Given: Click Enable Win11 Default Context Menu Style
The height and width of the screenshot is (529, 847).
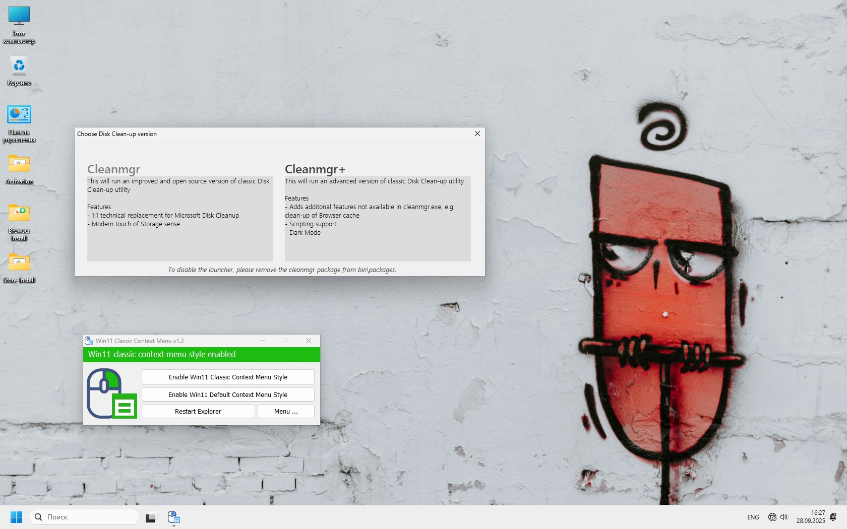Looking at the screenshot, I should [228, 394].
